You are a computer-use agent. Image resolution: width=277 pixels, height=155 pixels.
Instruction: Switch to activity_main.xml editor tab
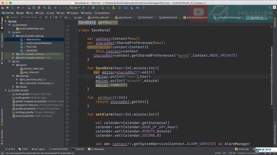pos(98,17)
